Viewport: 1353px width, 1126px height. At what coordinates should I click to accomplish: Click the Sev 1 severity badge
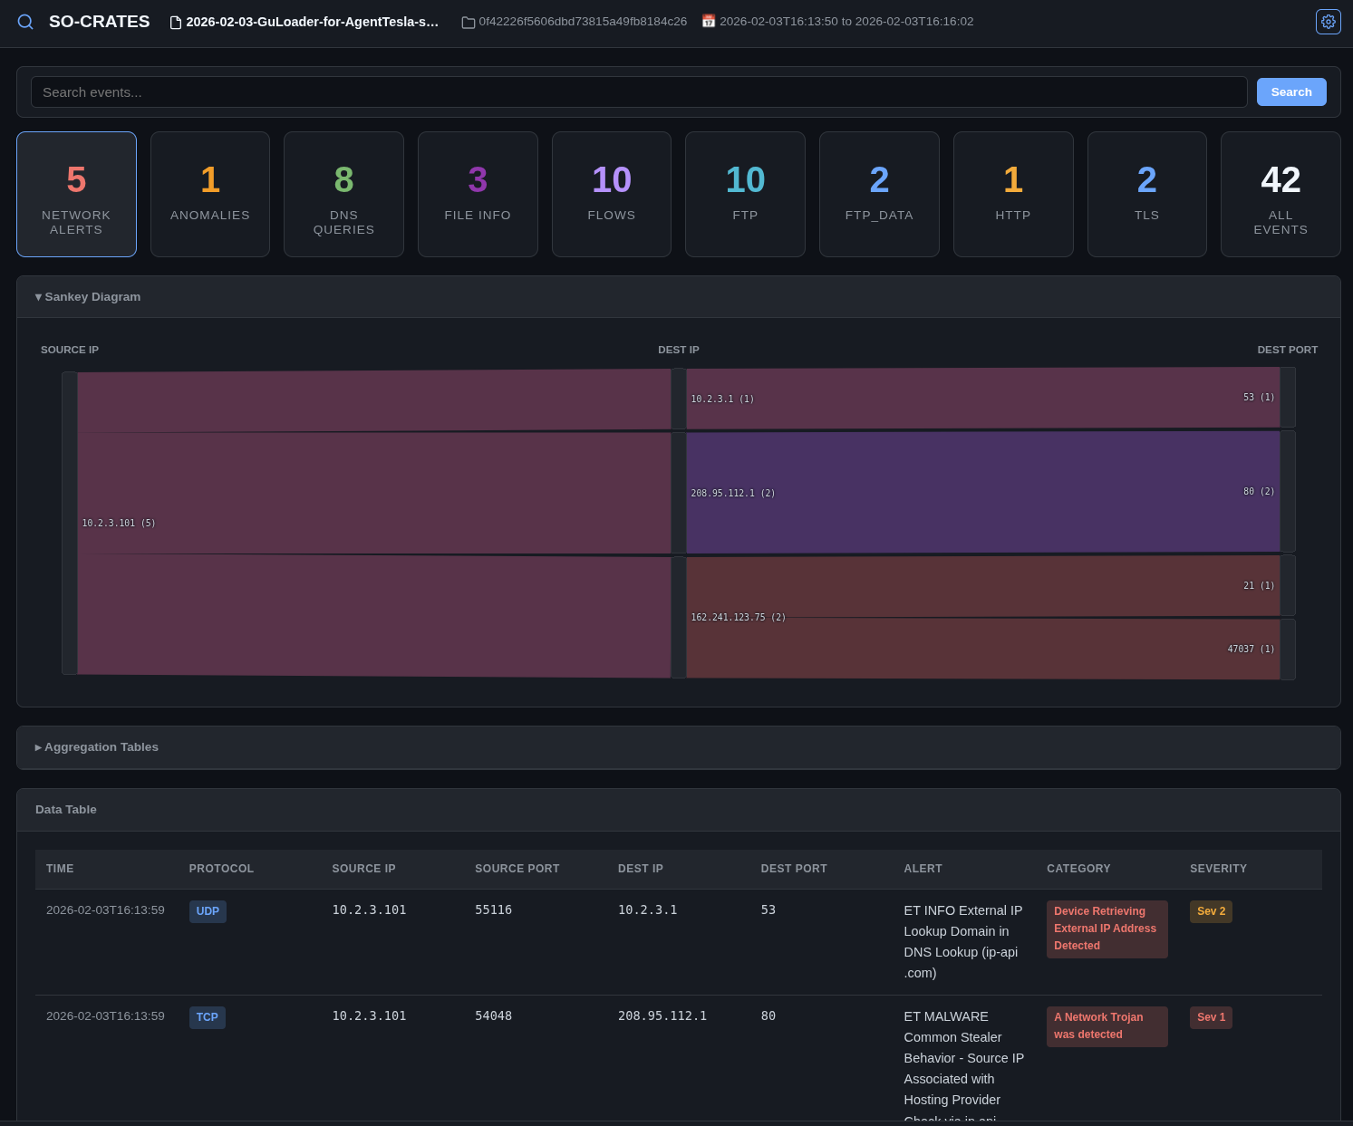(1211, 1017)
